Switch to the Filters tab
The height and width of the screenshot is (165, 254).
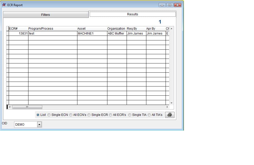46,15
